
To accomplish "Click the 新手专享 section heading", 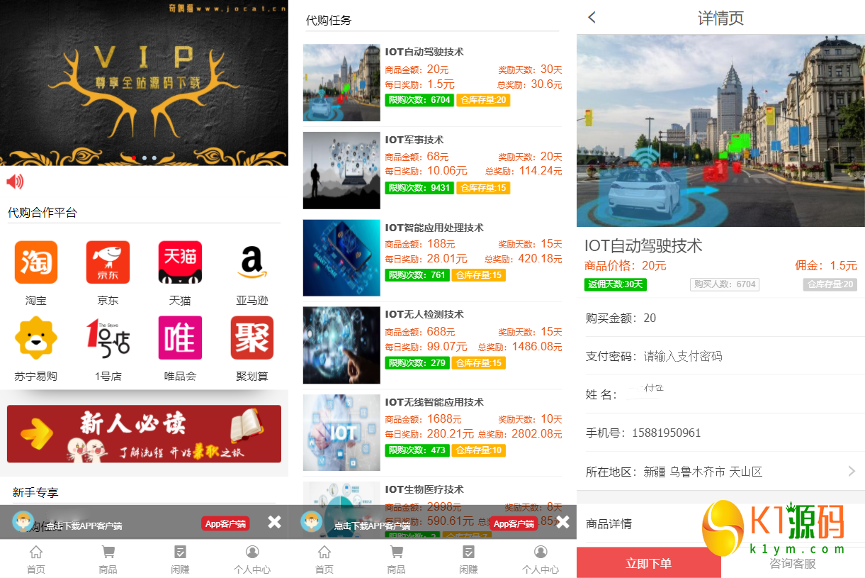I will 35,492.
